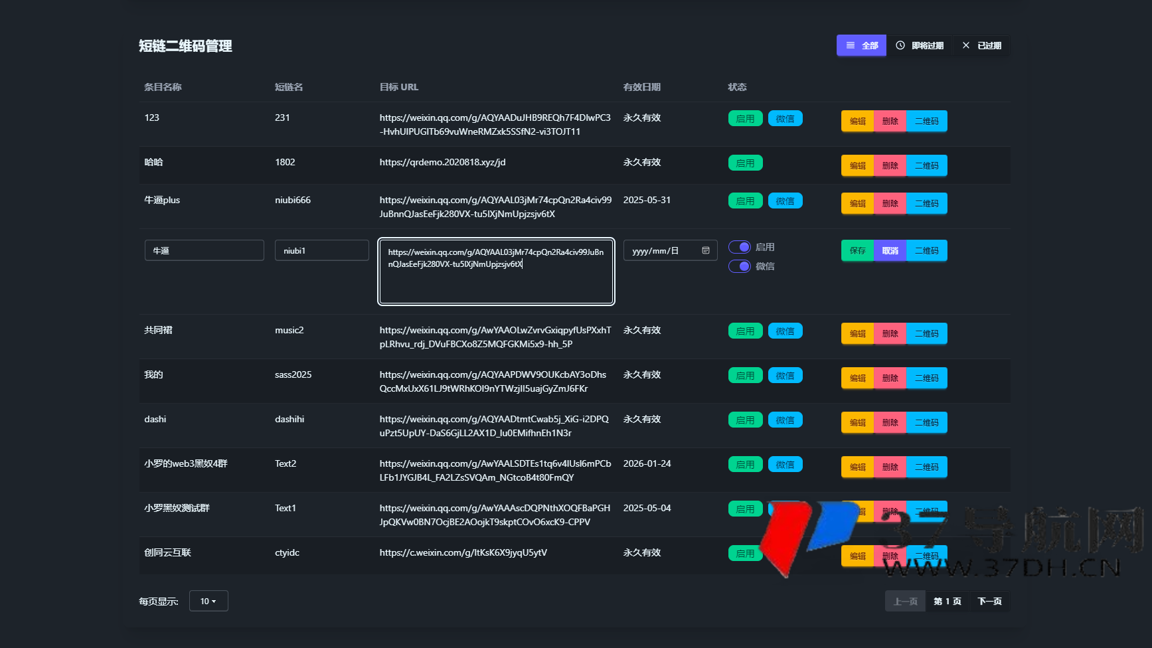Click the 微信 badge on dashi row

click(785, 420)
